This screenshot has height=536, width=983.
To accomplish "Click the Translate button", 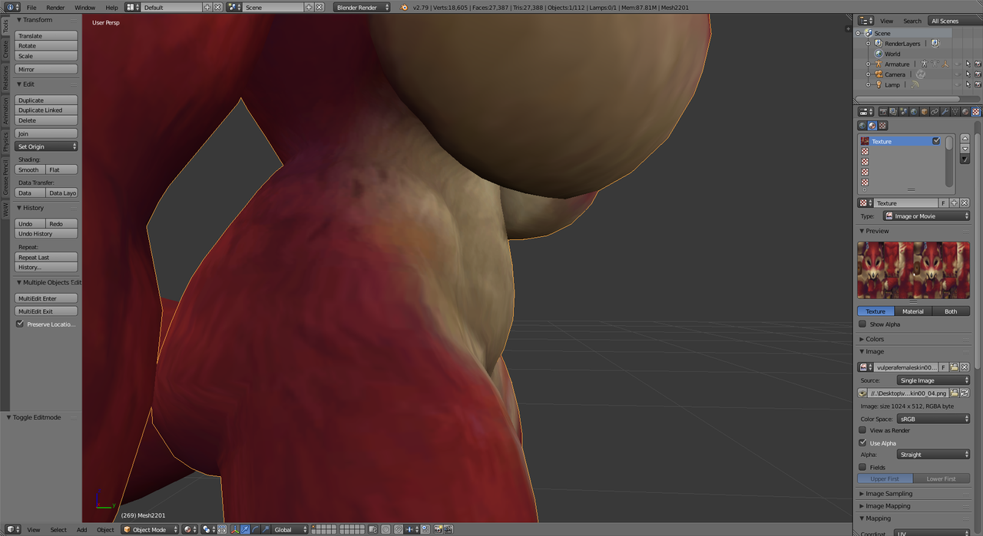I will [x=47, y=36].
